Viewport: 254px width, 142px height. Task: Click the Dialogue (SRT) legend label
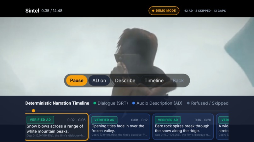[x=113, y=103]
